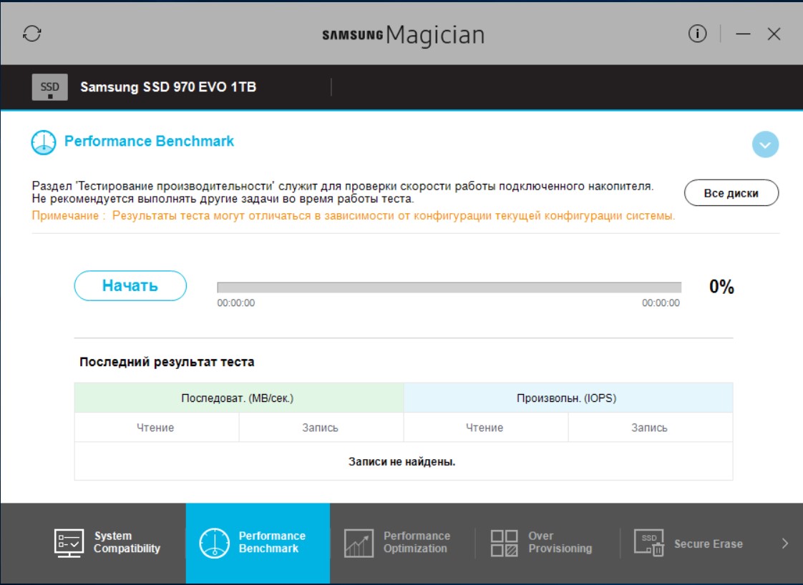
Task: Open the information icon
Action: click(x=697, y=34)
